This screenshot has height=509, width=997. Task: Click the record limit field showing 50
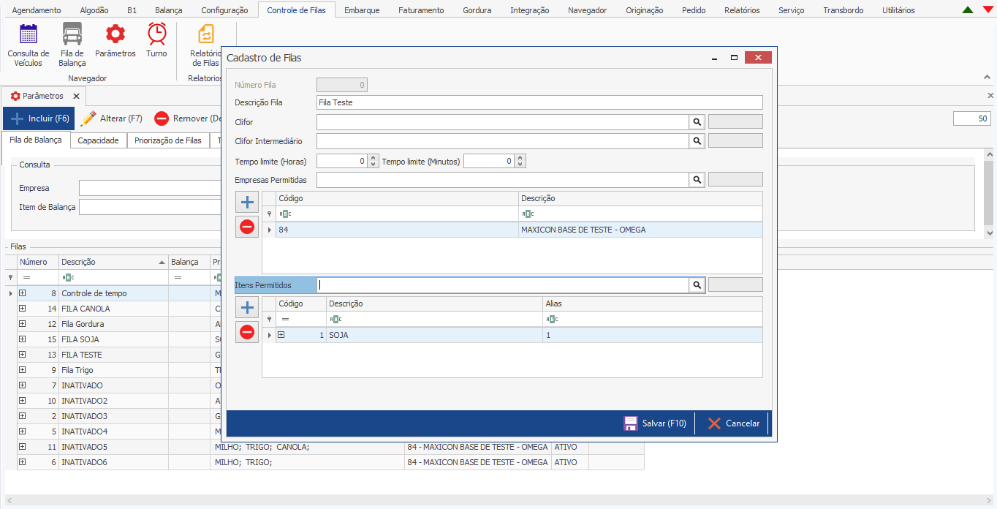pos(972,118)
